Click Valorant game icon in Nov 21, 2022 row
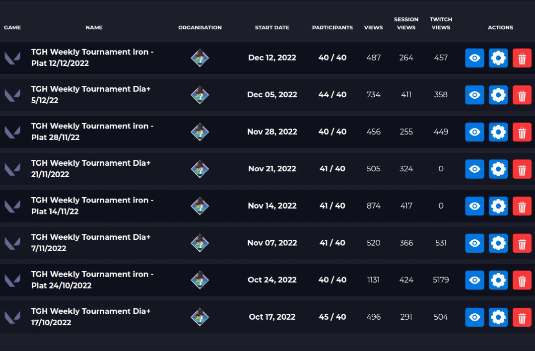 pos(12,169)
